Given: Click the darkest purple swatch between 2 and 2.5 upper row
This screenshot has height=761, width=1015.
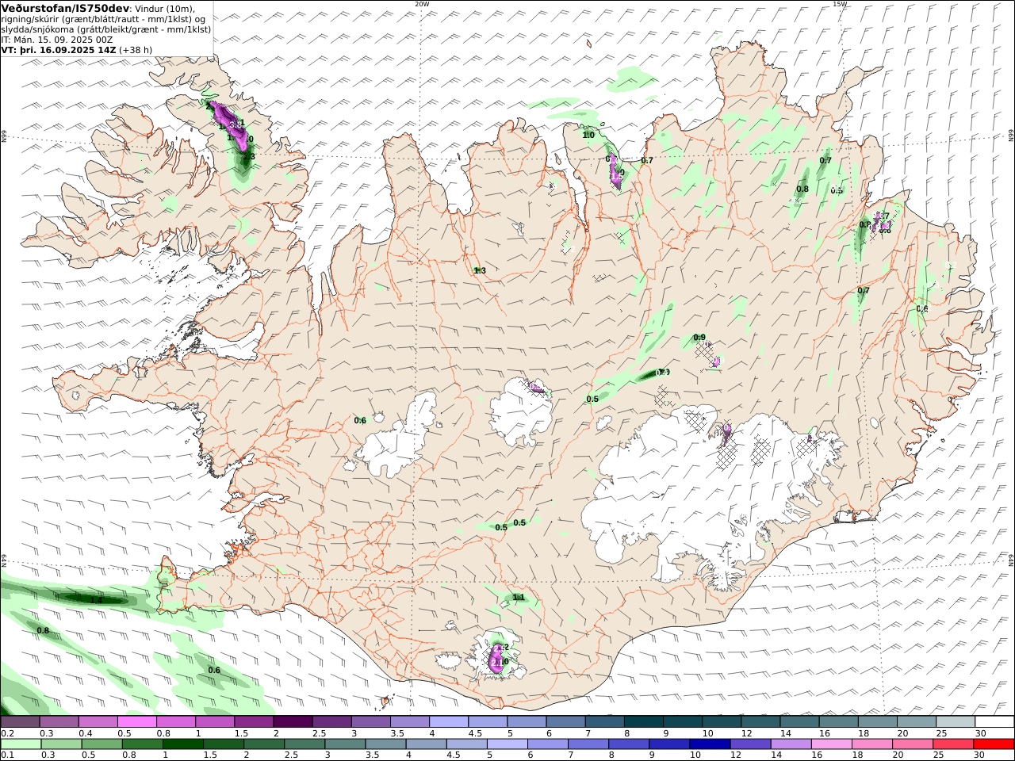Looking at the screenshot, I should pos(293,722).
